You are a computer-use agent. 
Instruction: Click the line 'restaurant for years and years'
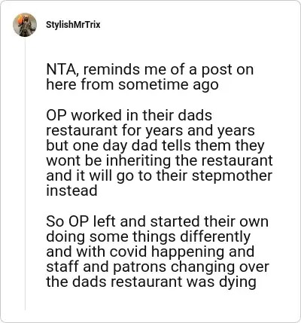(150, 130)
